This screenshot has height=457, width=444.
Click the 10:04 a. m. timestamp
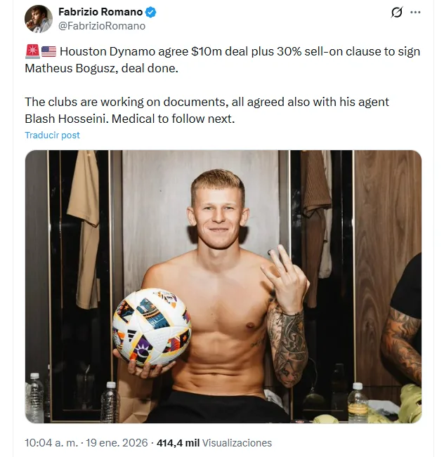click(51, 443)
